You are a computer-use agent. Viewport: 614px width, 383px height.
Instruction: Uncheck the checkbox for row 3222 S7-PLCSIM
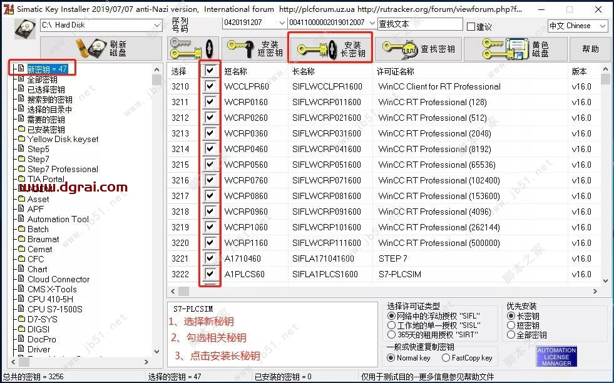(x=210, y=274)
